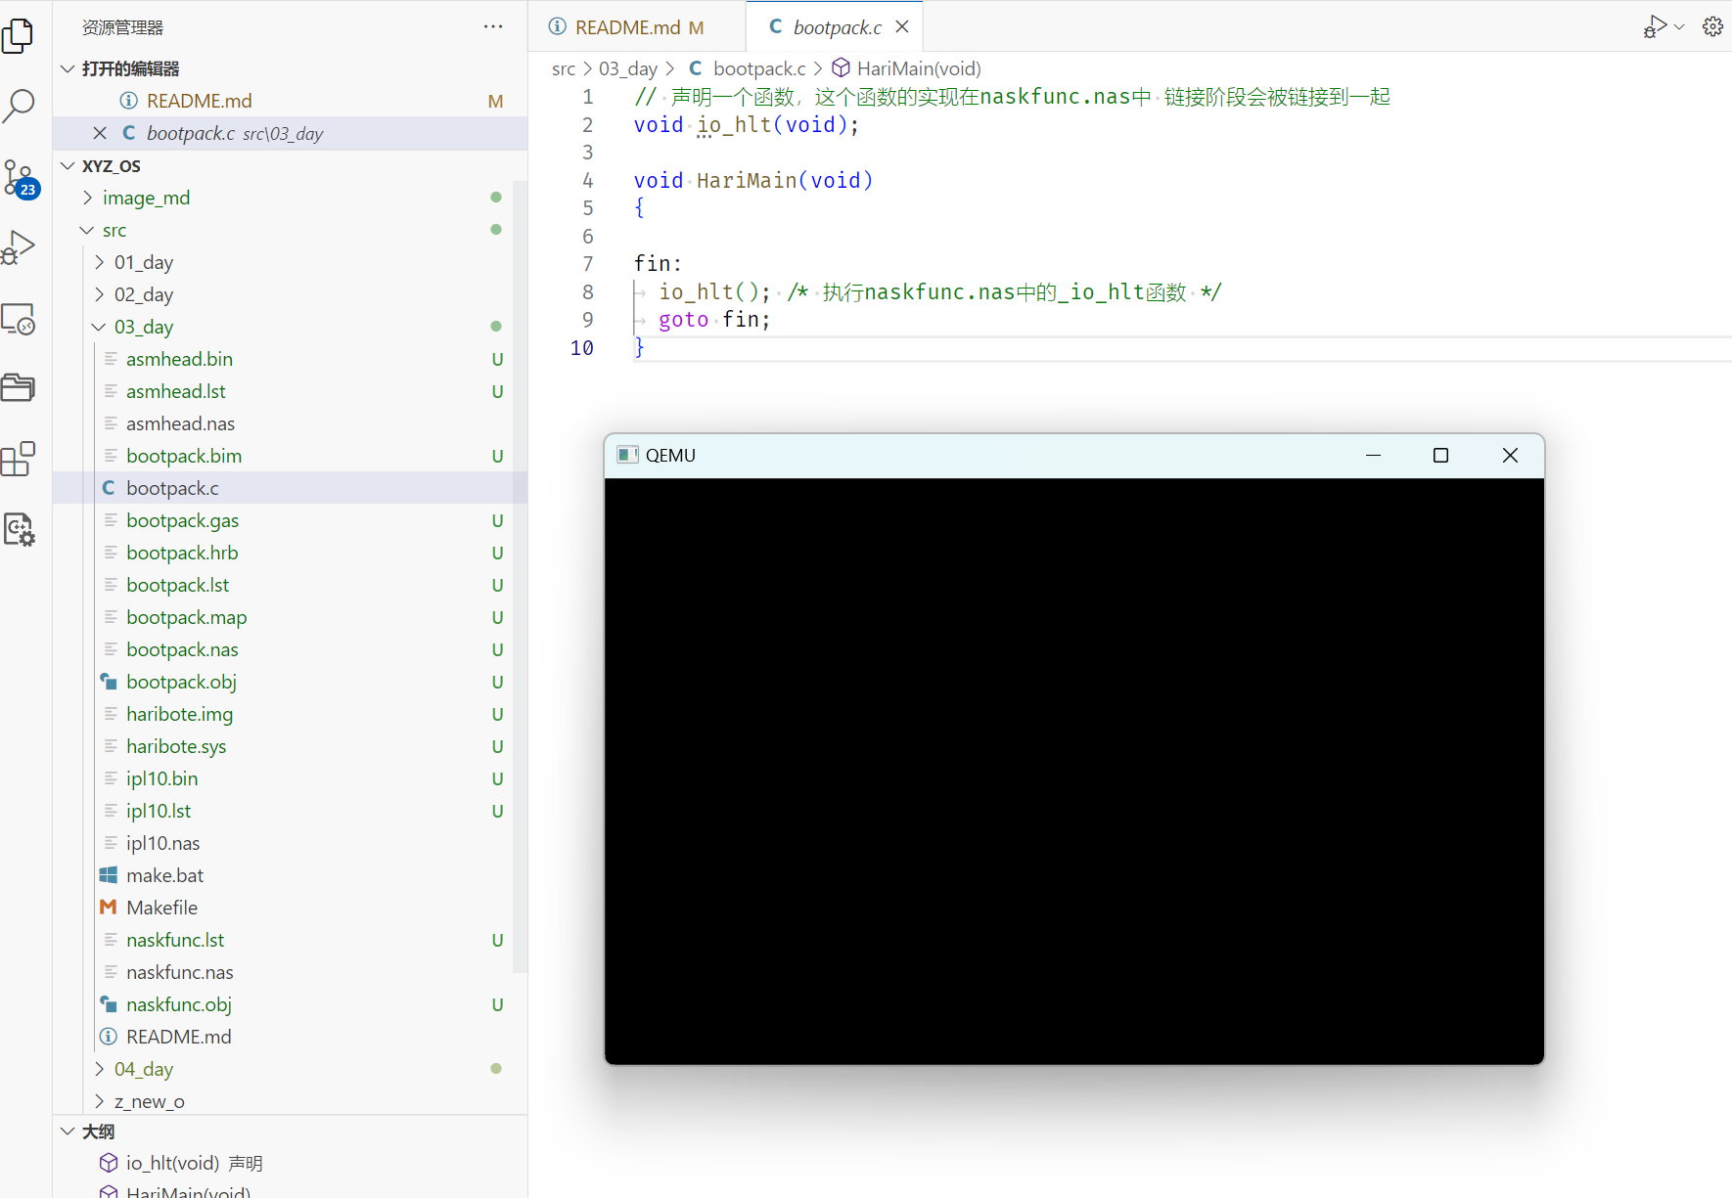Maximize the QEMU window
Viewport: 1732px width, 1198px height.
click(x=1440, y=455)
